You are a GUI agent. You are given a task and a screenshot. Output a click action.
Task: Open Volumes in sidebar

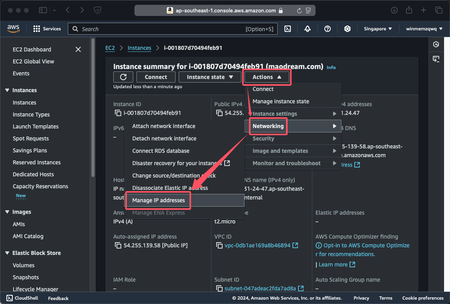(24, 265)
